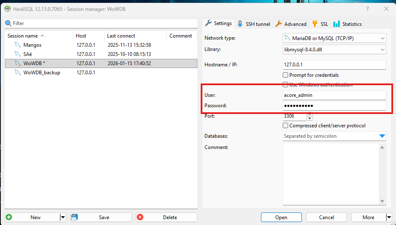
Task: Click the Comment box scroll up arrow
Action: point(382,147)
